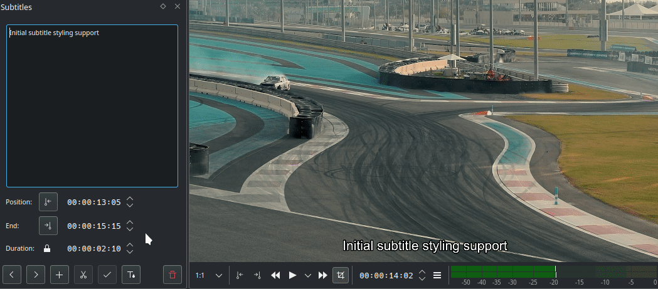Toggle the crop zone button in monitor
This screenshot has height=289, width=658.
[341, 275]
